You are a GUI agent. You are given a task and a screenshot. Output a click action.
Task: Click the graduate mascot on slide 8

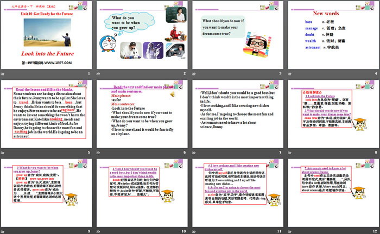tap(359, 124)
